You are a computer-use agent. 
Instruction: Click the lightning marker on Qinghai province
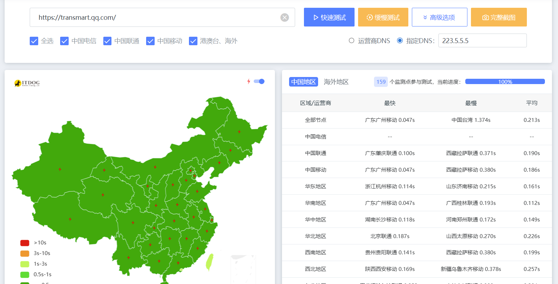(x=103, y=195)
